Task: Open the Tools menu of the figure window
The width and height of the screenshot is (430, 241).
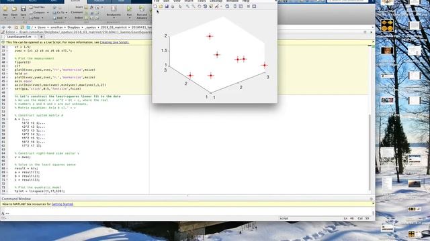Action: pyautogui.click(x=202, y=1)
